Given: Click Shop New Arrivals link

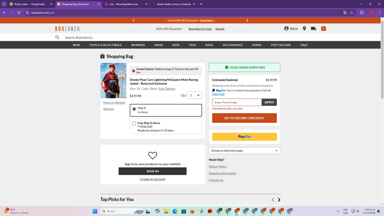Looking at the screenshot, I should click(200, 29).
